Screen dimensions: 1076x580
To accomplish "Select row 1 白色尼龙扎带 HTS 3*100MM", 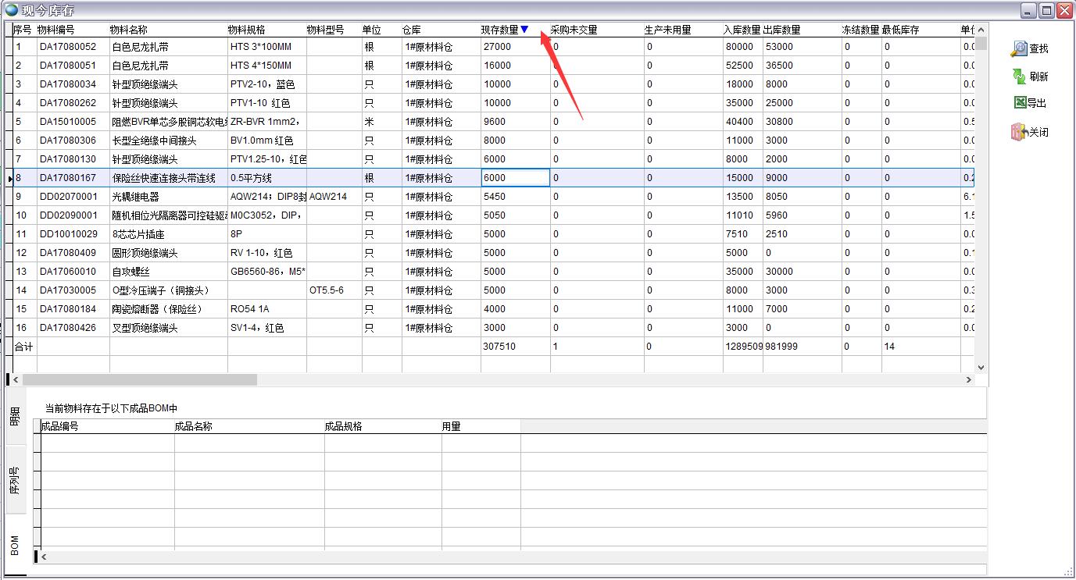I will click(140, 47).
